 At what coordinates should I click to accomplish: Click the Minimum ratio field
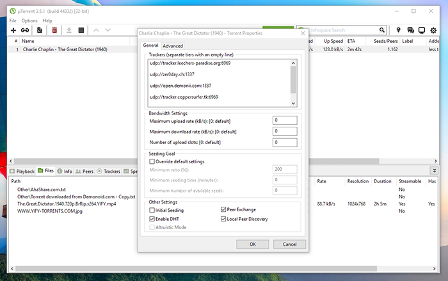(285, 169)
